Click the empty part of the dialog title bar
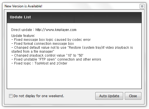 coord(90,6)
